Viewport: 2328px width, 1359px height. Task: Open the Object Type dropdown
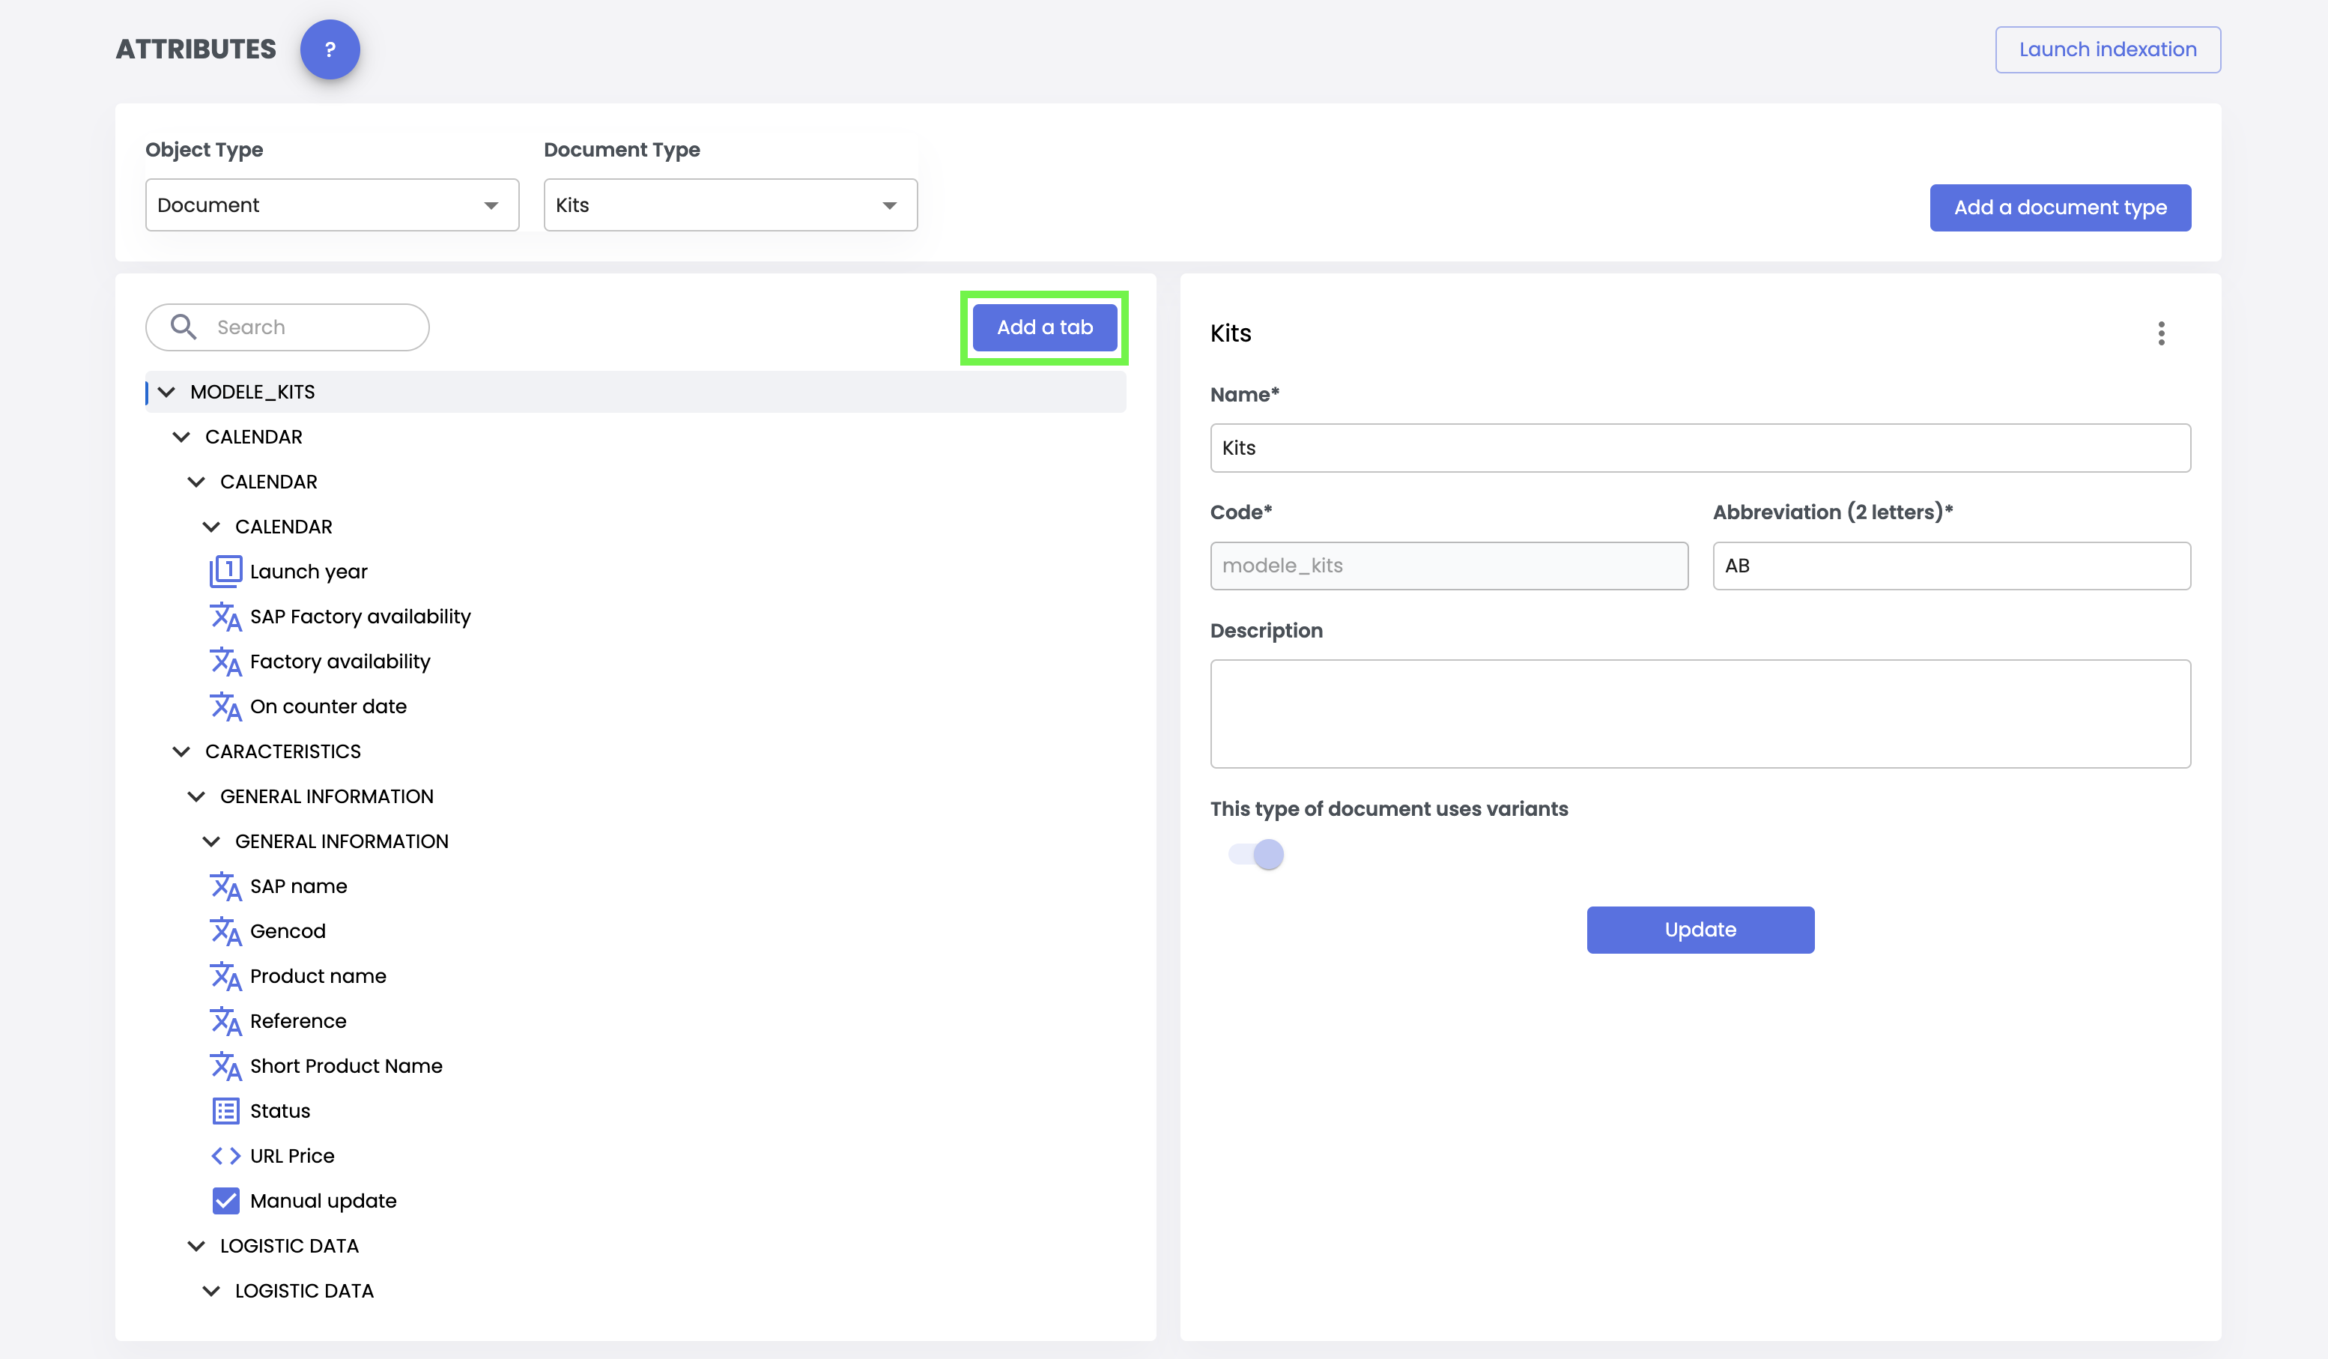click(x=332, y=205)
